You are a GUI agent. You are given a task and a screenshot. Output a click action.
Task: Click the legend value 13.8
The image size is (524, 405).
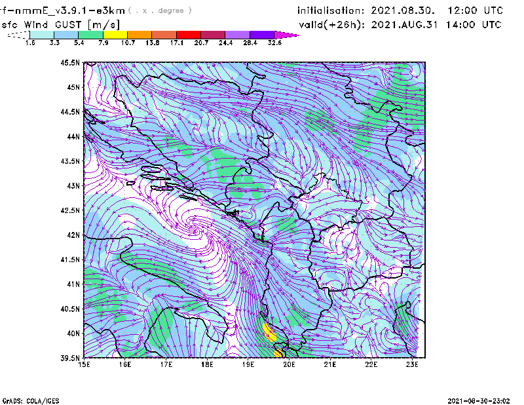click(x=153, y=43)
